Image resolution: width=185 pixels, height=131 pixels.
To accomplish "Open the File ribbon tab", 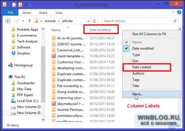I will (11, 13).
